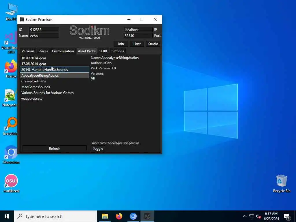Minimize the Sodikm Premium window
The height and width of the screenshot is (222, 296).
129,19
